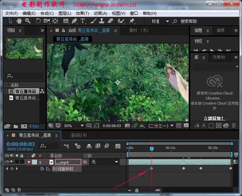Click the layer 1 label color swatch
Viewport: 242px width, 196px height.
(34, 162)
